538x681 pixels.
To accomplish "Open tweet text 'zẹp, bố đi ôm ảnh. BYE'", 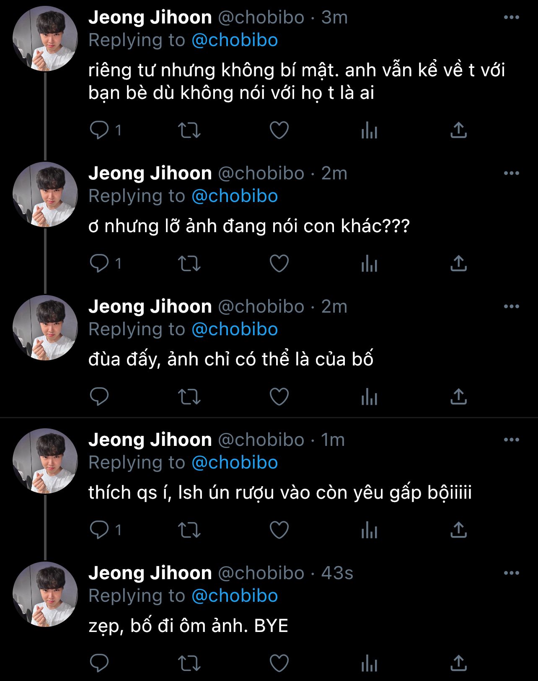I will [188, 626].
